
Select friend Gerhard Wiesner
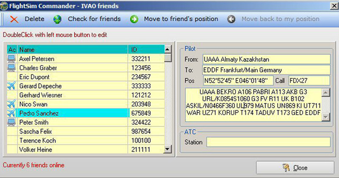coord(72,95)
